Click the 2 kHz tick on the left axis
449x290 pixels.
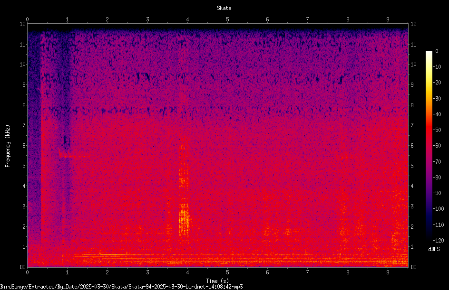(x=24, y=226)
